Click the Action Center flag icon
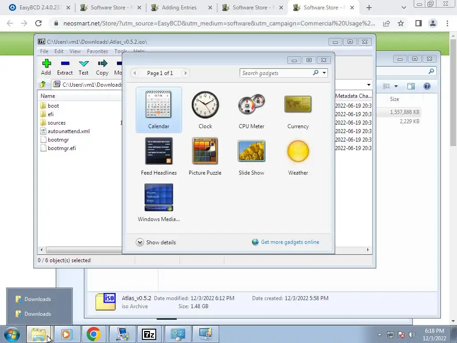The width and height of the screenshot is (457, 343). pyautogui.click(x=401, y=335)
